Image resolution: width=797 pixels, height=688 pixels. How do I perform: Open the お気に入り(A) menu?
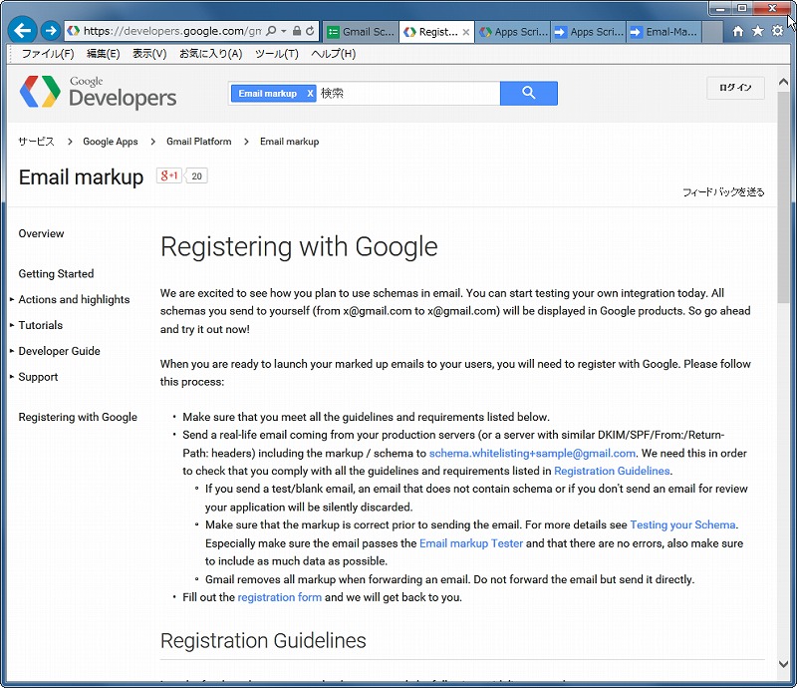coord(211,54)
